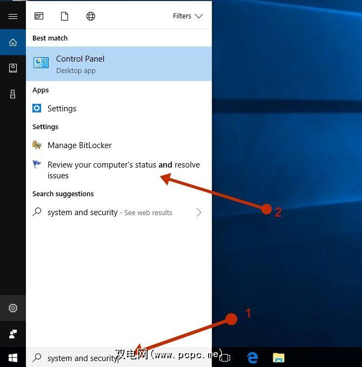Open Review your computer's status result
Viewport: 362px width, 367px height.
tap(119, 170)
